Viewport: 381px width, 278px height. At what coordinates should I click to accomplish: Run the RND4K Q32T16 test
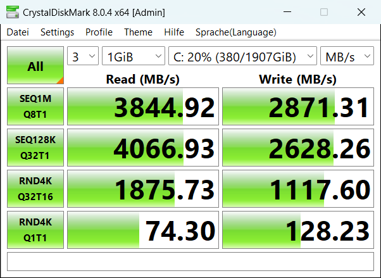tap(35, 189)
